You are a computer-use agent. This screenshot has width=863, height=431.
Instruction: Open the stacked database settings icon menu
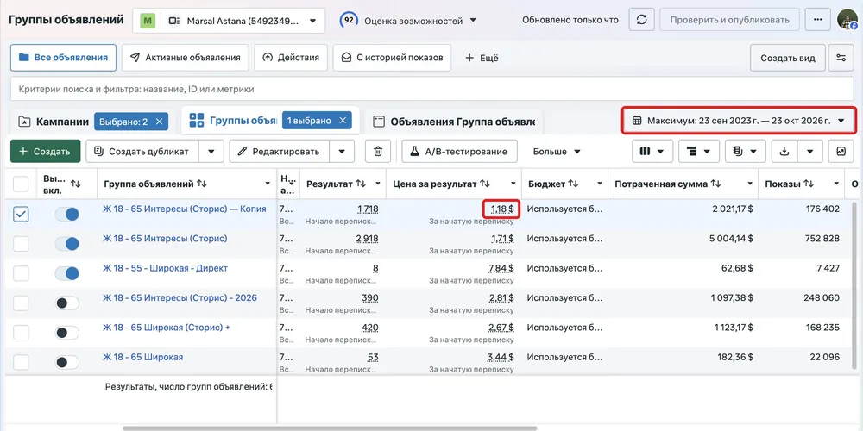click(746, 151)
